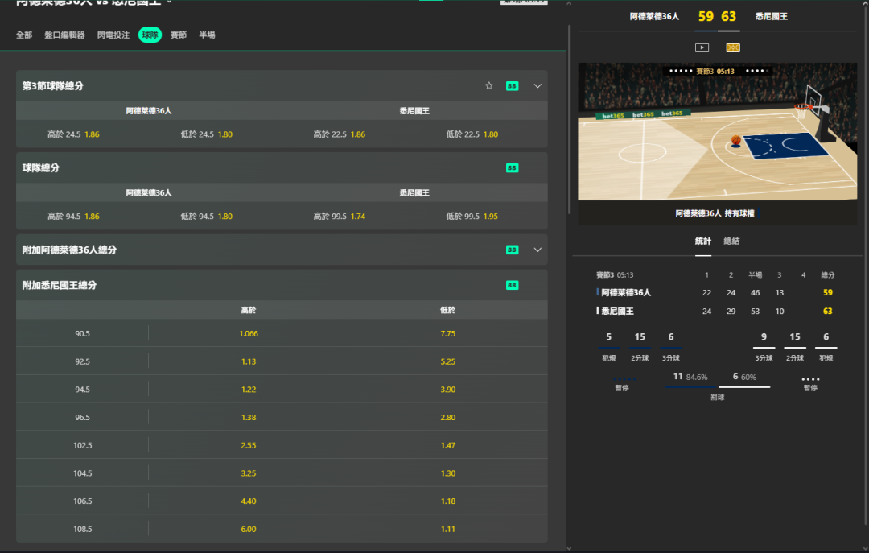
Task: Open the live video stream icon
Action: pos(702,47)
